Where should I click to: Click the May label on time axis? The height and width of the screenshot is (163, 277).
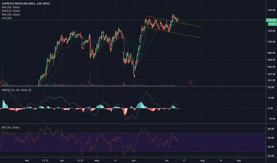(97, 161)
